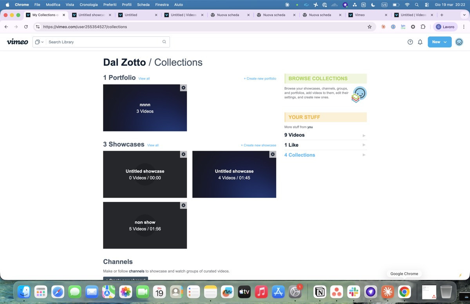Screen dimensions: 470x304
Task: Expand the 9 Videos row arrow
Action: 364,135
